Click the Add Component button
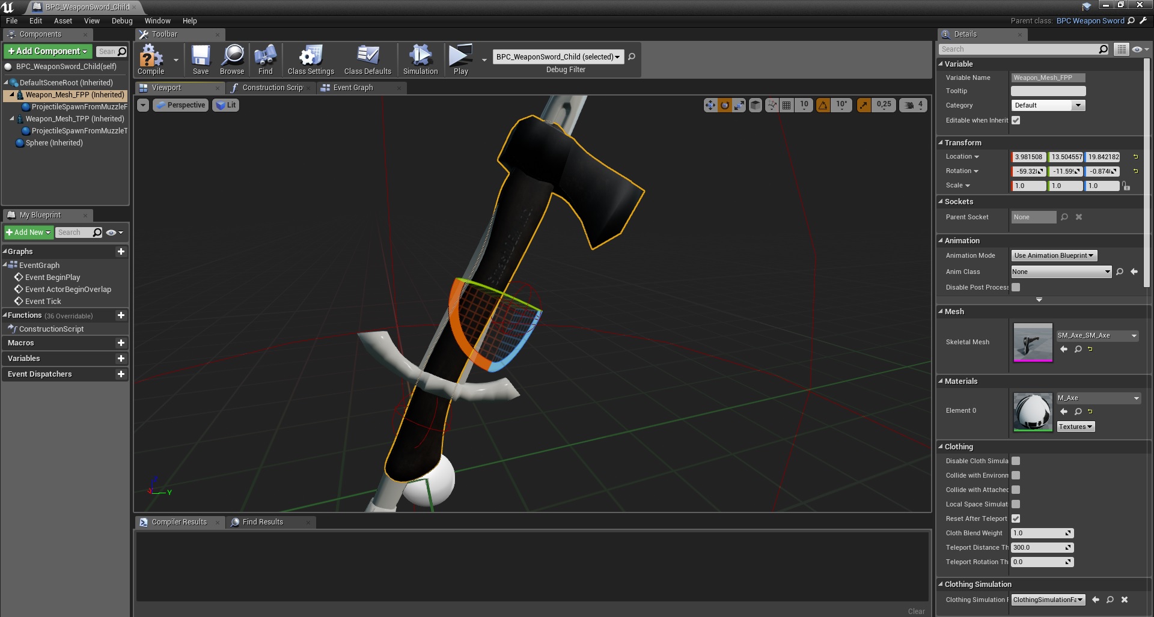 [48, 51]
